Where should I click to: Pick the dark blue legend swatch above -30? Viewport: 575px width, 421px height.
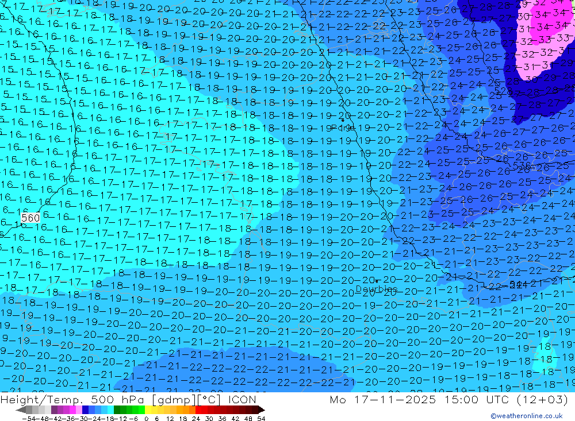[86, 410]
